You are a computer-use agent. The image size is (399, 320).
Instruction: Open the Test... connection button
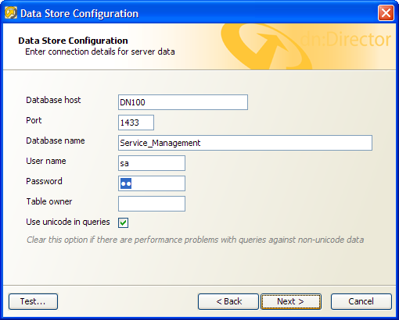(x=33, y=301)
